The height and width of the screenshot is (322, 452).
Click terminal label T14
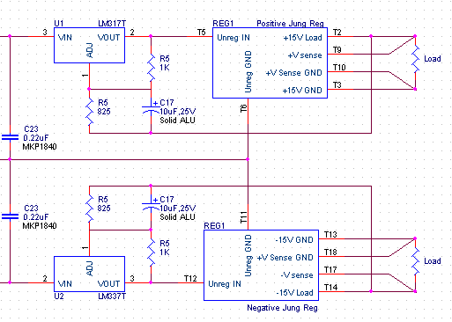click(x=330, y=288)
